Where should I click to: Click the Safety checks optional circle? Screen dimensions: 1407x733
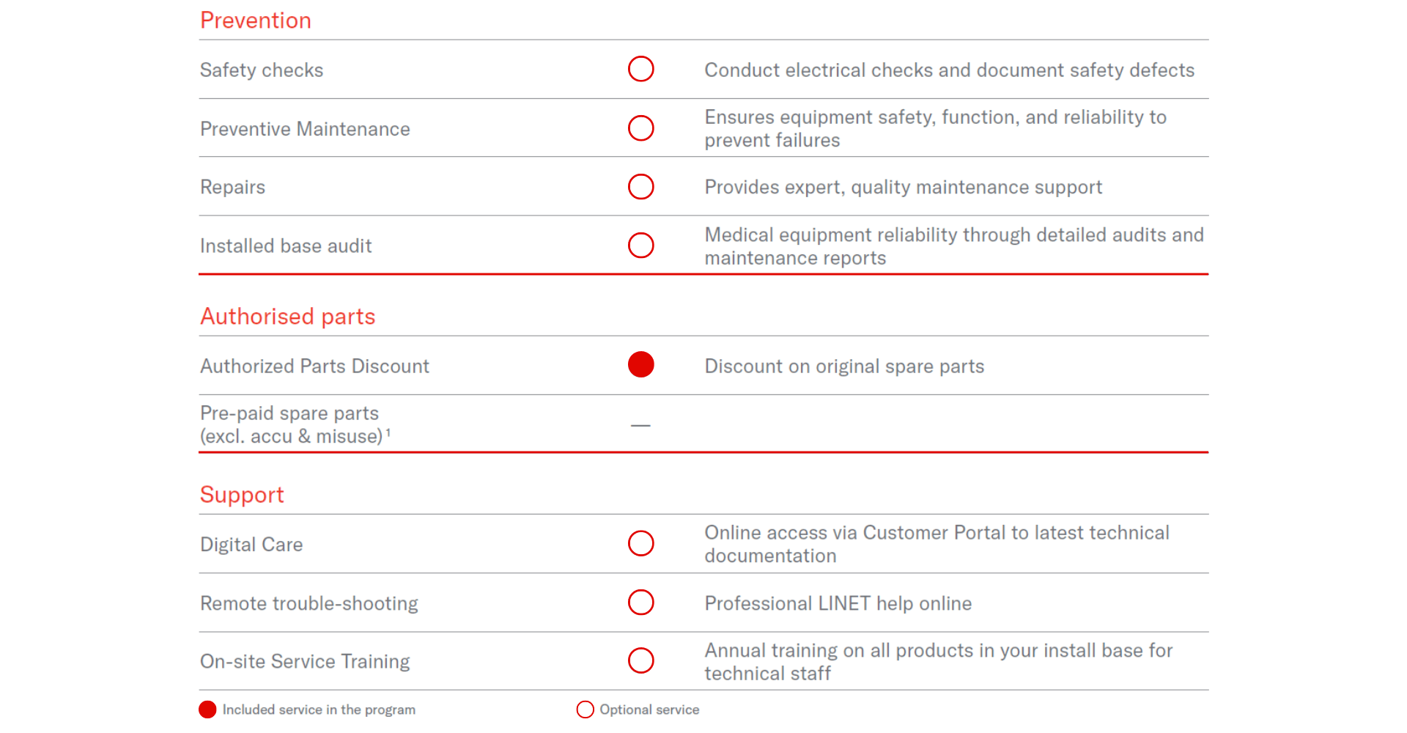point(640,69)
